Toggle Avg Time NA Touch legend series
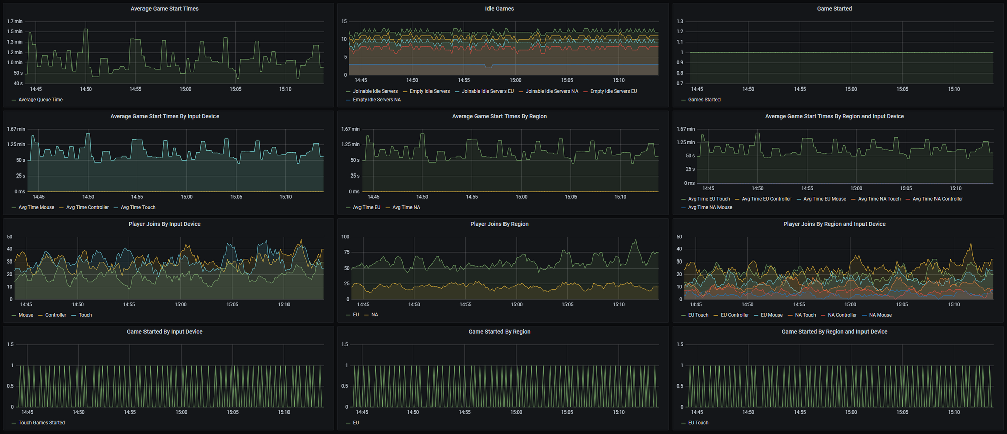Viewport: 1007px width, 434px height. click(879, 199)
